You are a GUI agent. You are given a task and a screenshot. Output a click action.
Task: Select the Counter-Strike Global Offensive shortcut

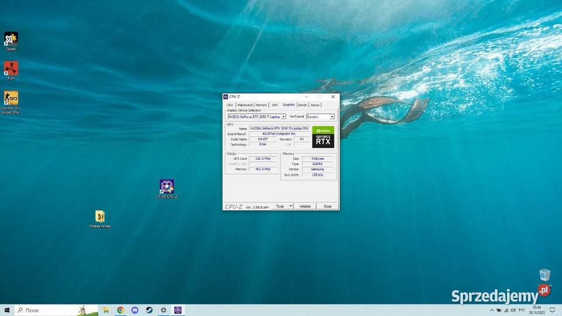[x=11, y=102]
